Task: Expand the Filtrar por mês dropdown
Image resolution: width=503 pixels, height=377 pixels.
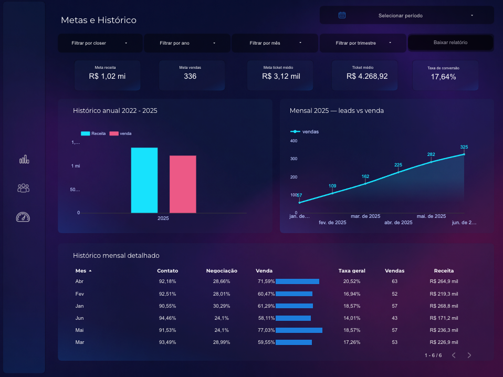Action: tap(275, 43)
